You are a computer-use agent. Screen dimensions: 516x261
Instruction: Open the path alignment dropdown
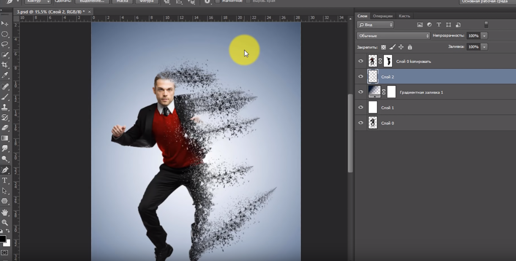point(179,2)
